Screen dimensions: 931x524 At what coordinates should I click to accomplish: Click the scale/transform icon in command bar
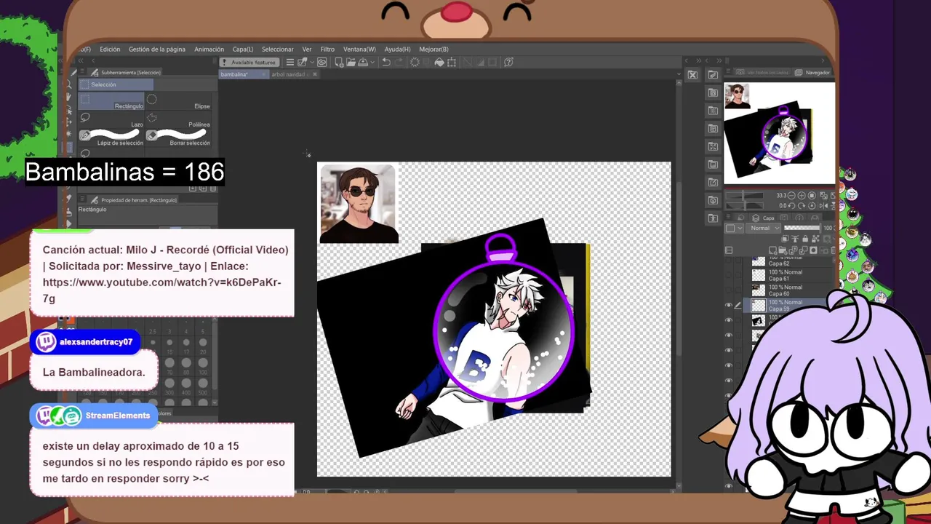[452, 62]
